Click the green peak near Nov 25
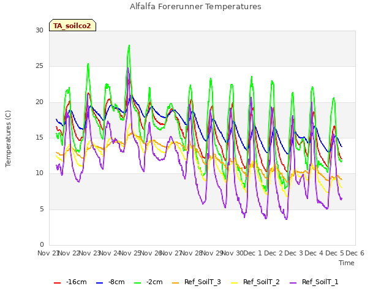 tap(129, 46)
